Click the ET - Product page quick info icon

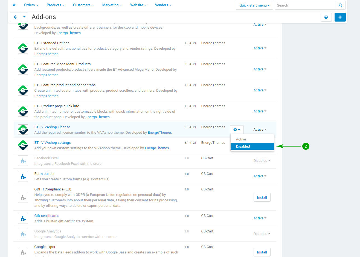pos(23,111)
